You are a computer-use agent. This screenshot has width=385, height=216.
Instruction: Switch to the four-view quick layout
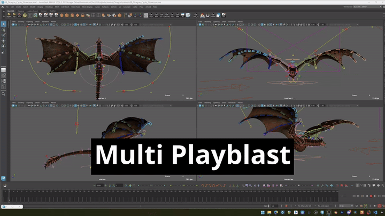[3, 75]
